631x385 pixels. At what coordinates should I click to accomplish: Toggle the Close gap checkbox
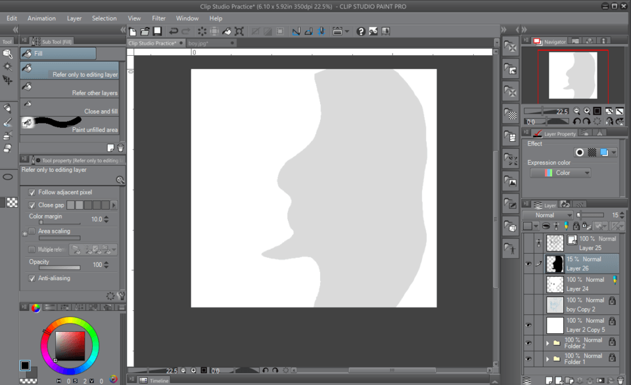(32, 205)
